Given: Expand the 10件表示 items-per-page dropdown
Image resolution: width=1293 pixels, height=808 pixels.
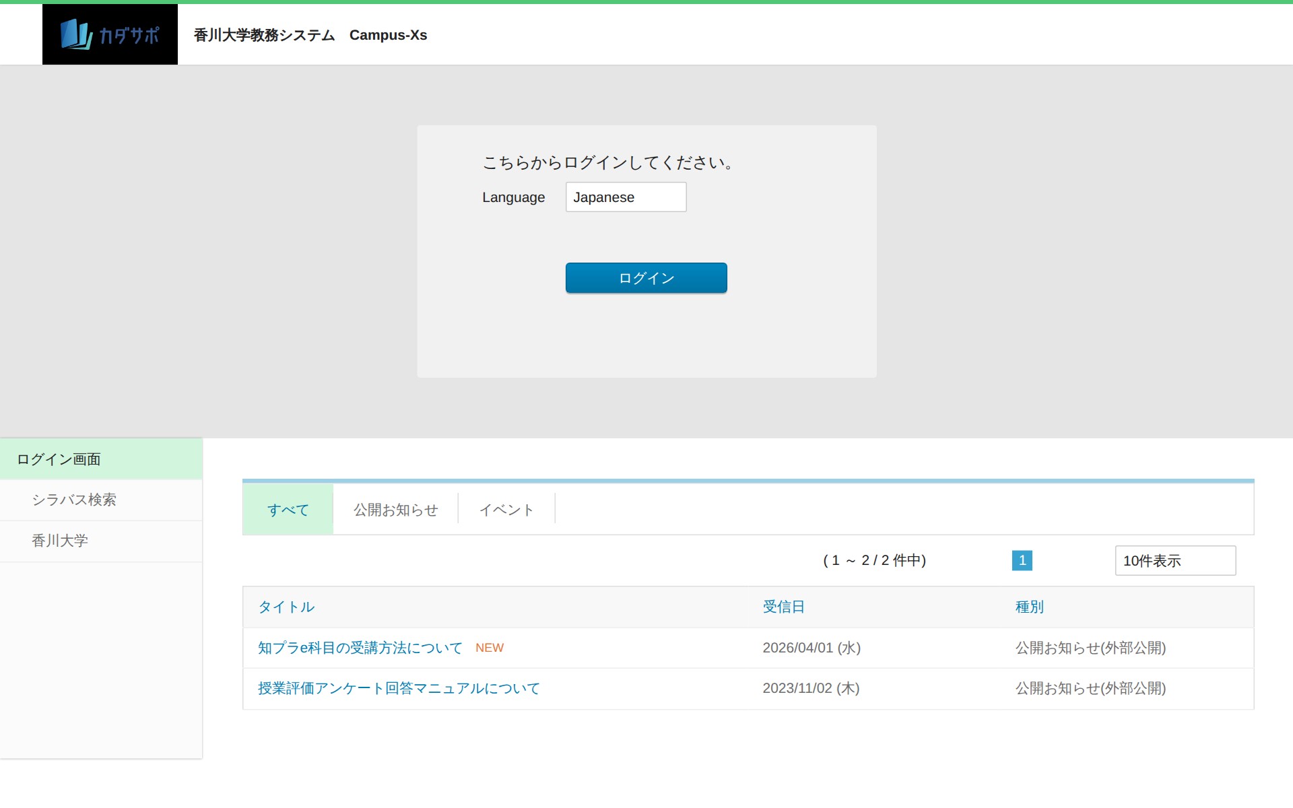Looking at the screenshot, I should tap(1174, 561).
